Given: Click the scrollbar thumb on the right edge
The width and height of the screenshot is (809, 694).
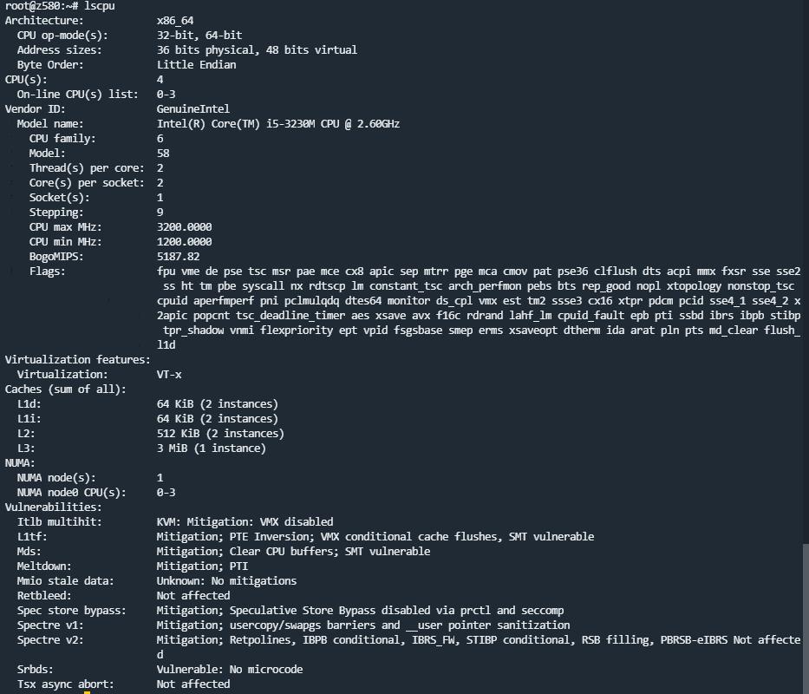Looking at the screenshot, I should [805, 618].
